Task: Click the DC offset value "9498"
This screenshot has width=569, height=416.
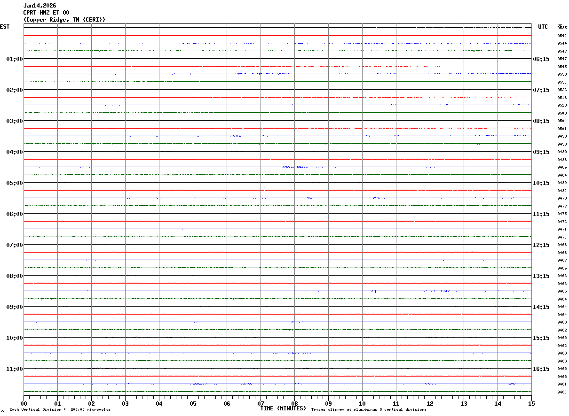Action: pyautogui.click(x=562, y=136)
